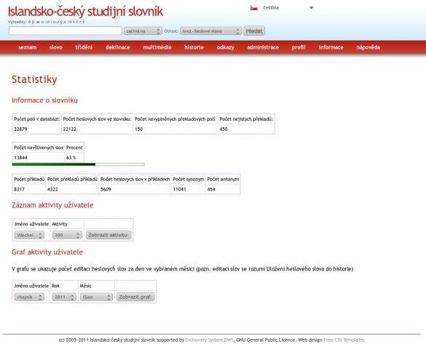
Task: Open the 'Všechni' user name dropdown
Action: pyautogui.click(x=29, y=235)
